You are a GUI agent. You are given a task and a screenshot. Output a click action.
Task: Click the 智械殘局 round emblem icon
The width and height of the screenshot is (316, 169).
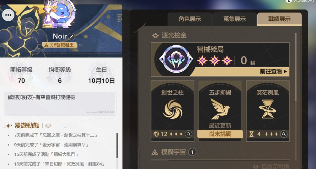point(176,59)
